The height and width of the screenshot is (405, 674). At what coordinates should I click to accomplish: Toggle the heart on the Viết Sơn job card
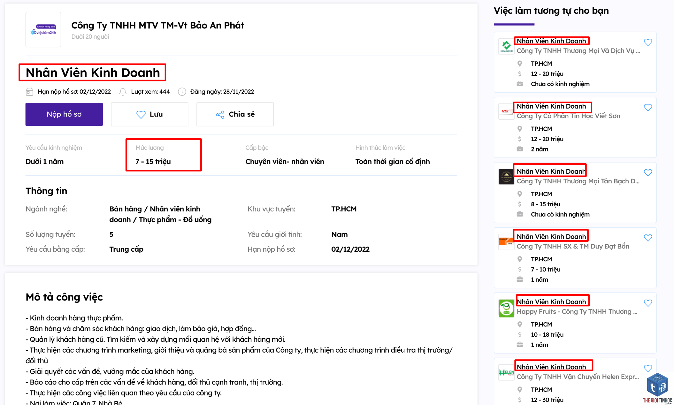tap(648, 108)
